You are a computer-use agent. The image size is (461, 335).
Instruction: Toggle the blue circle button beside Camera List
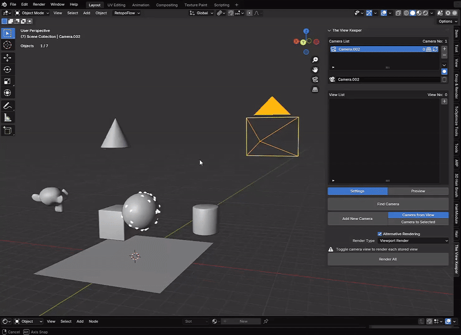444,71
